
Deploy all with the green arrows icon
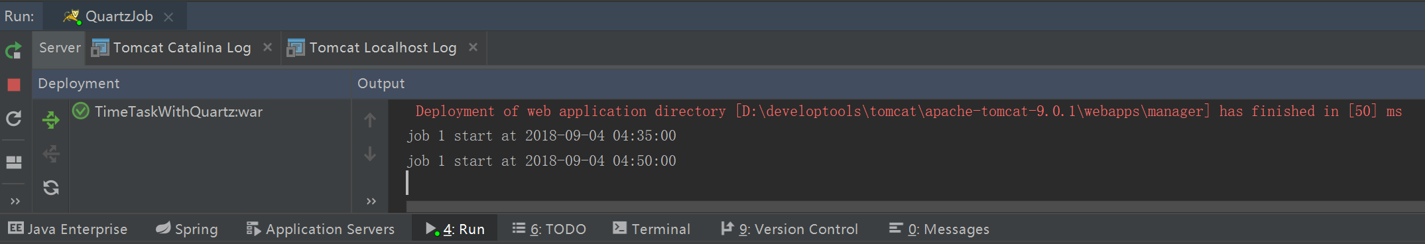[x=51, y=120]
